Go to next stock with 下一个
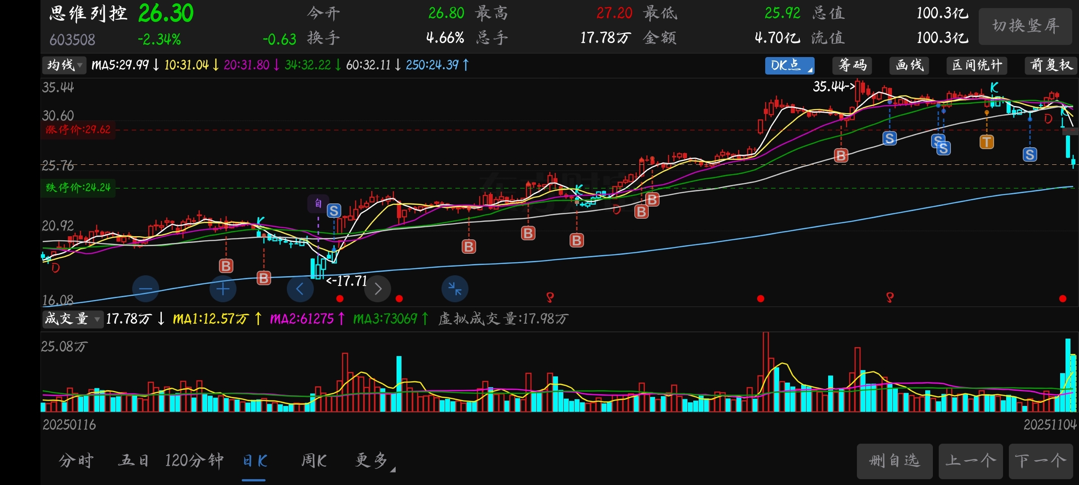Image resolution: width=1079 pixels, height=485 pixels. [x=1040, y=461]
